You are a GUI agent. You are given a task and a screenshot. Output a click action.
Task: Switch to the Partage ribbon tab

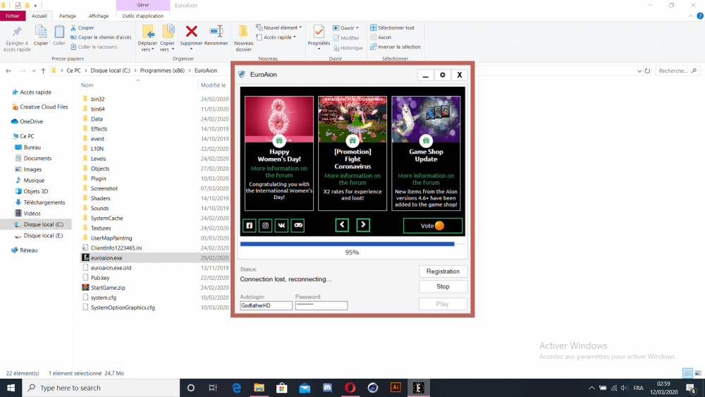coord(68,16)
